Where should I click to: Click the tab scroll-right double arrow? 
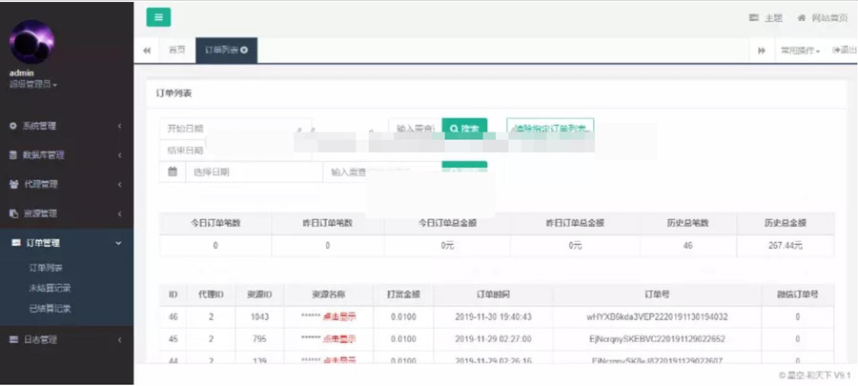pos(762,51)
